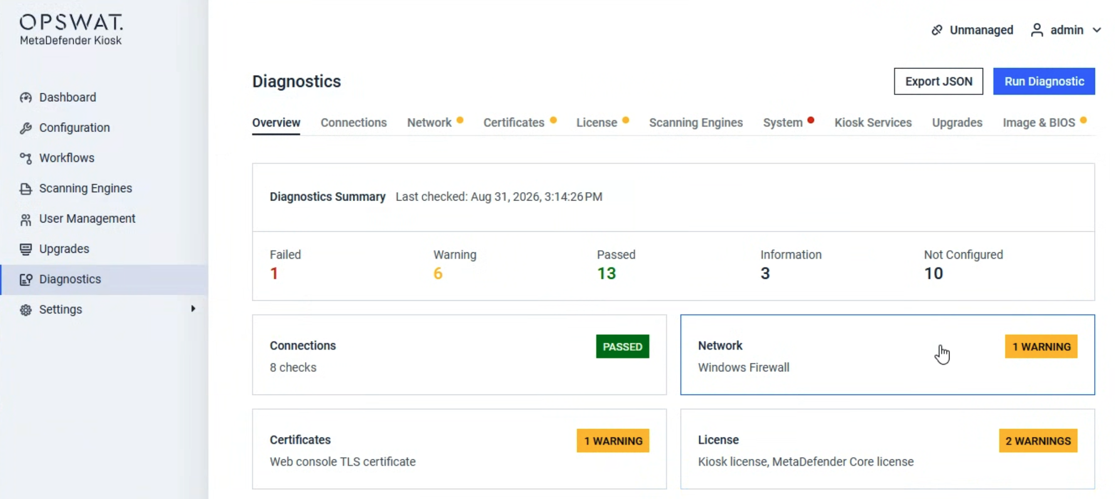Click the orange warning dot on Network tab
Screen dimensions: 1115x499
460,120
